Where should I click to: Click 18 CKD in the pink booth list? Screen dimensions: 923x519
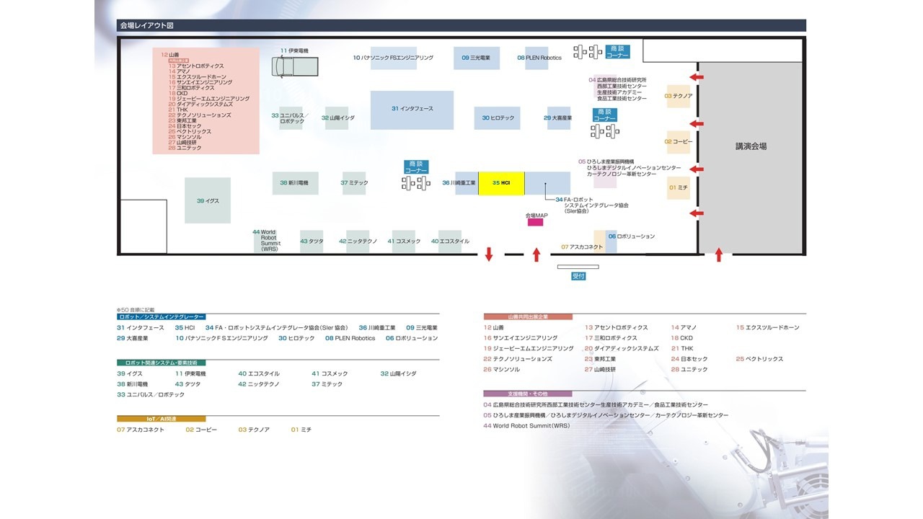click(x=178, y=93)
